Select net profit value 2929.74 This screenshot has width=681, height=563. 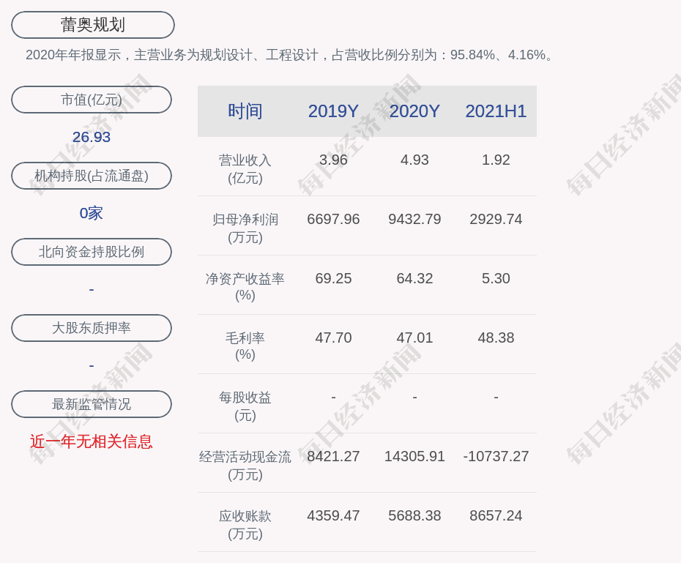496,219
